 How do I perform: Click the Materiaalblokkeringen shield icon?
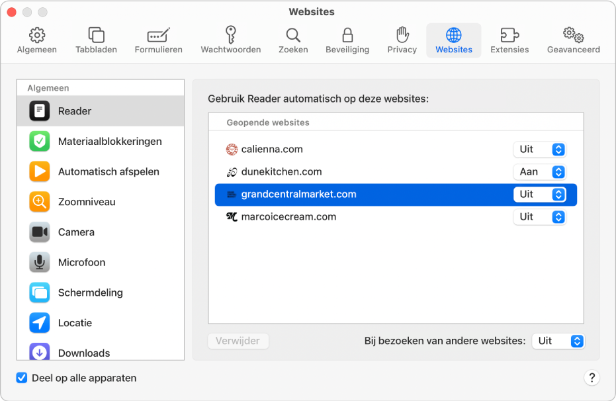(x=39, y=141)
